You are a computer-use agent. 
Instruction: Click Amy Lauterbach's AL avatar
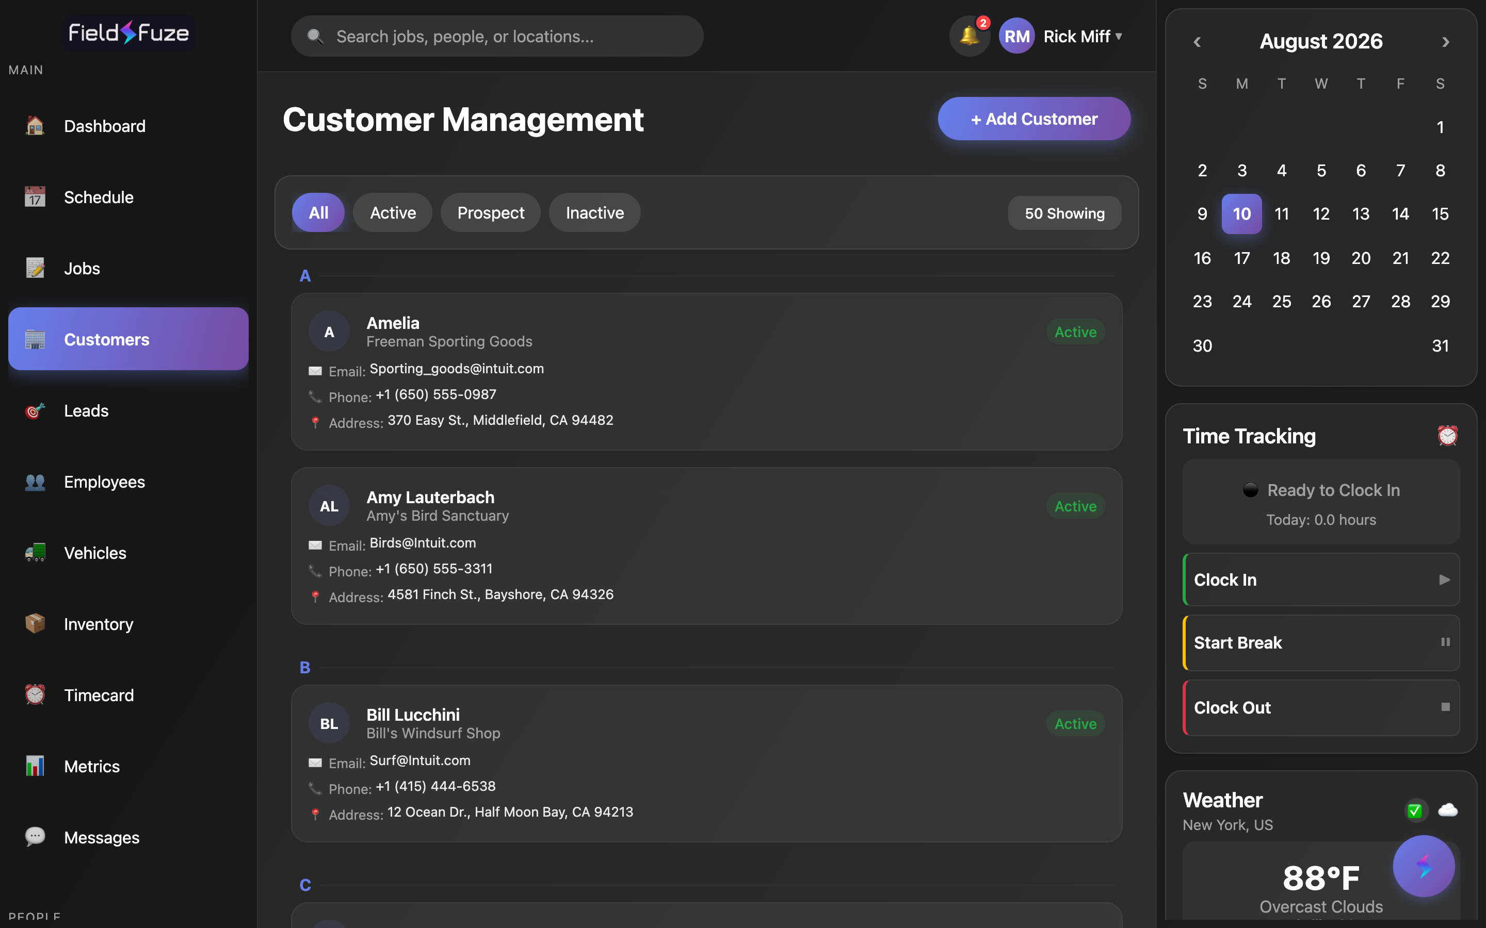pyautogui.click(x=329, y=506)
